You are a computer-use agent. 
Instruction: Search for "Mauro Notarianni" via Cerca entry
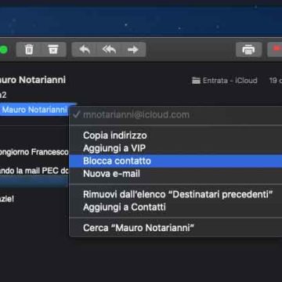pos(175,228)
